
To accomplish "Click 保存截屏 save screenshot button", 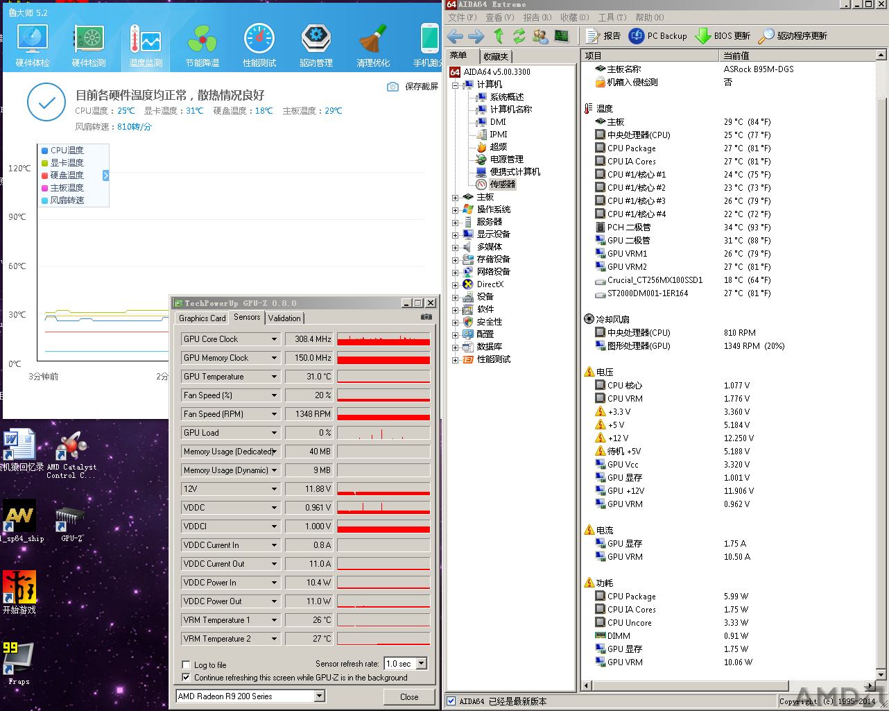I will point(413,87).
